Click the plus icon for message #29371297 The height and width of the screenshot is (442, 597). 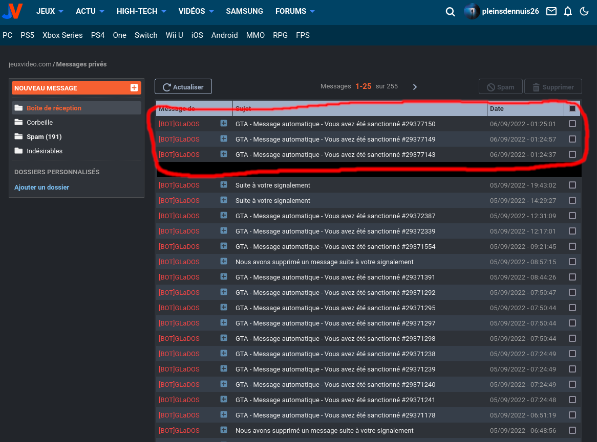click(224, 322)
